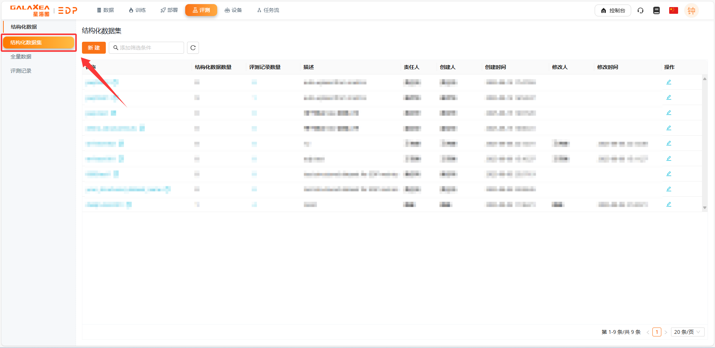Open the 部署 top menu
715x348 pixels.
pyautogui.click(x=169, y=10)
